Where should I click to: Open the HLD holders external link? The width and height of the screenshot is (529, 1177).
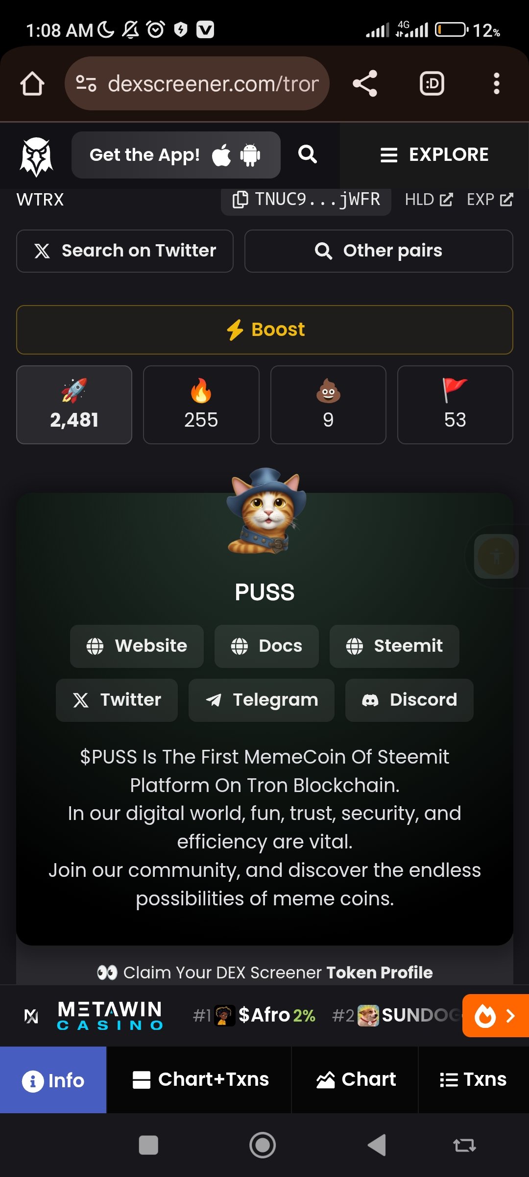click(429, 200)
